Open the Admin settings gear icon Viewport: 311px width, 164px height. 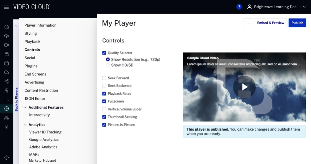coord(6,158)
